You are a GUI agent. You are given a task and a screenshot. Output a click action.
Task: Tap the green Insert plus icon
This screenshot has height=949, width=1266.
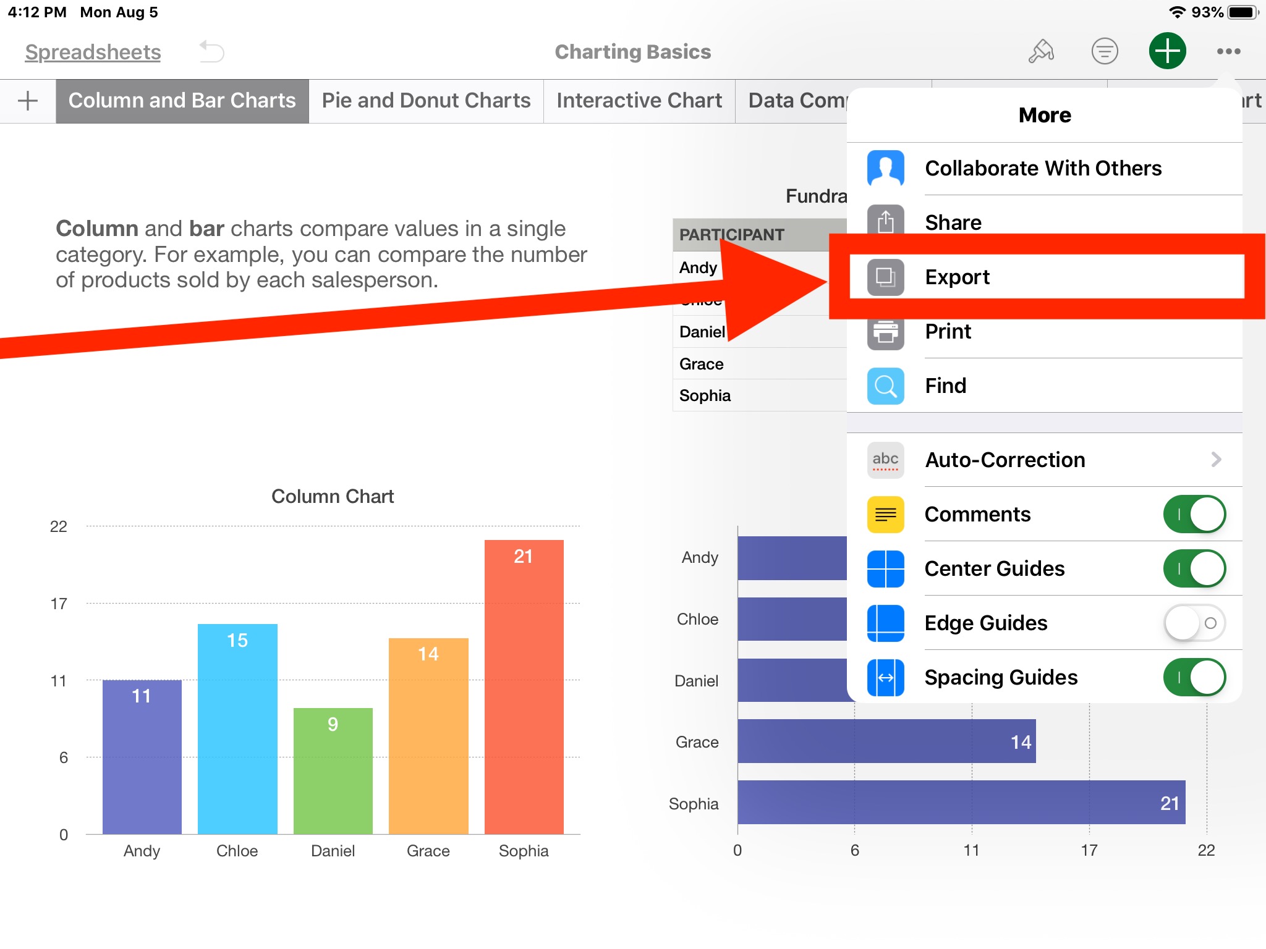pyautogui.click(x=1168, y=51)
